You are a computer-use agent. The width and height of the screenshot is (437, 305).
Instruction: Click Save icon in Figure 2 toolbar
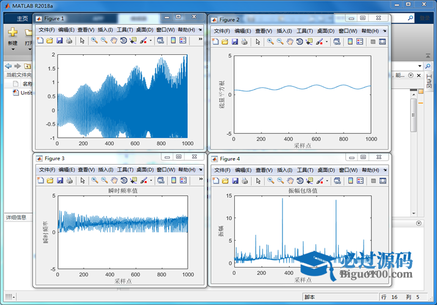tap(235, 41)
